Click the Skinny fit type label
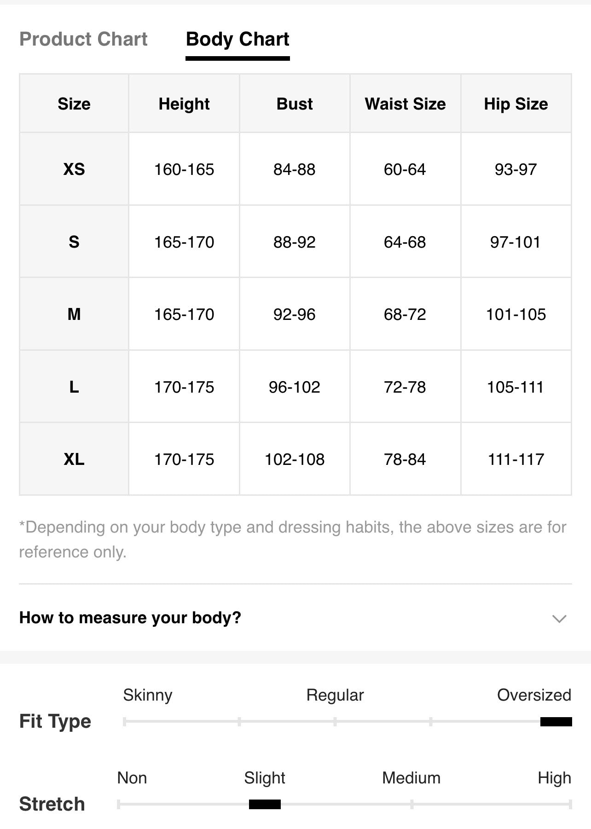Screen dimensions: 591x829 (x=148, y=695)
